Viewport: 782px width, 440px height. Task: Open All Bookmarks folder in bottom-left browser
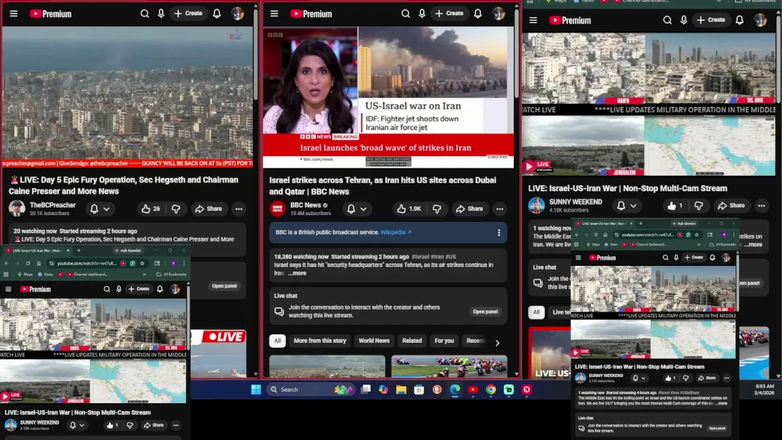point(171,274)
